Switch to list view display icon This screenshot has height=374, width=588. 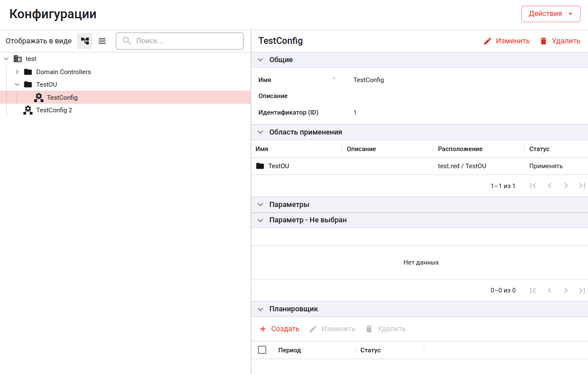tap(102, 41)
